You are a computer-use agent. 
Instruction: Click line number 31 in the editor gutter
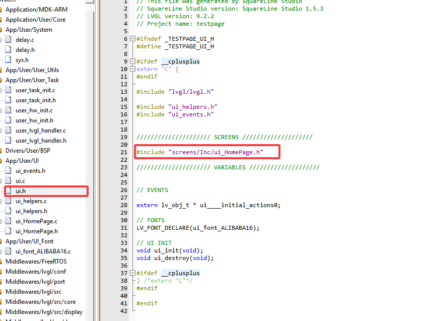coord(124,228)
